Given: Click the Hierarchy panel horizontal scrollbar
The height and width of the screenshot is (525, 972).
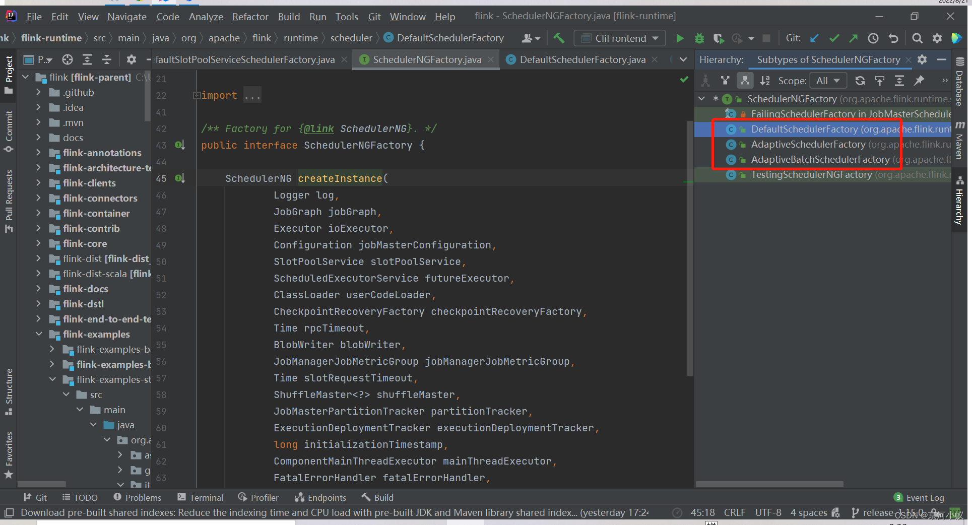Looking at the screenshot, I should click(769, 484).
